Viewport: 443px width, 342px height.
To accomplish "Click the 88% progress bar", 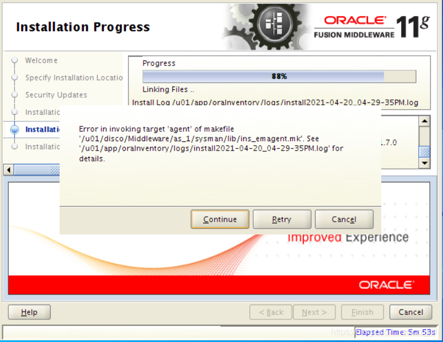I will [x=279, y=76].
